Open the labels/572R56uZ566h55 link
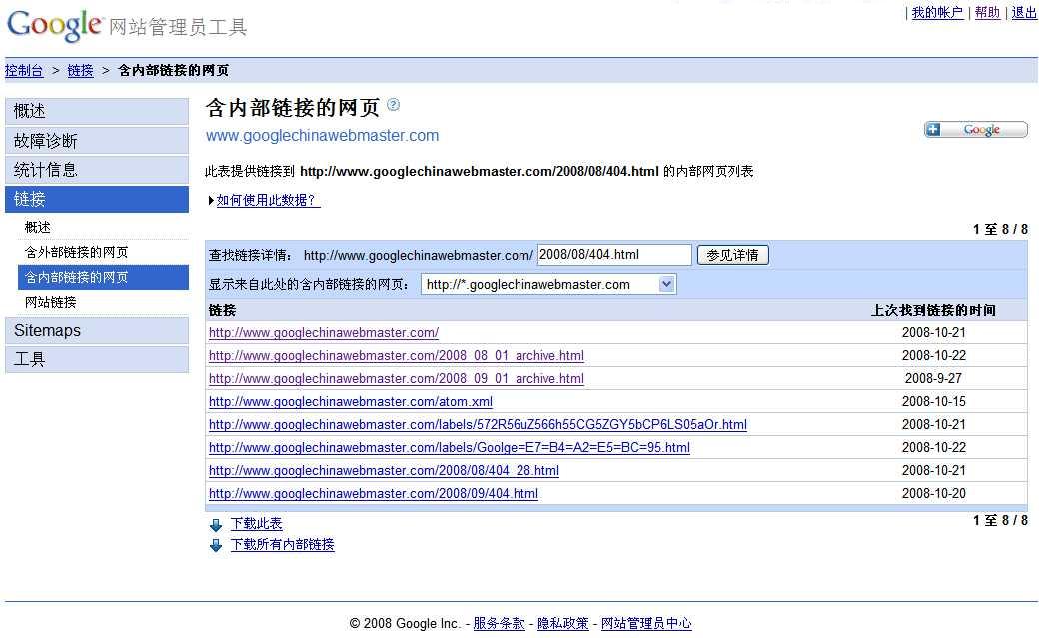The image size is (1041, 638). (478, 425)
